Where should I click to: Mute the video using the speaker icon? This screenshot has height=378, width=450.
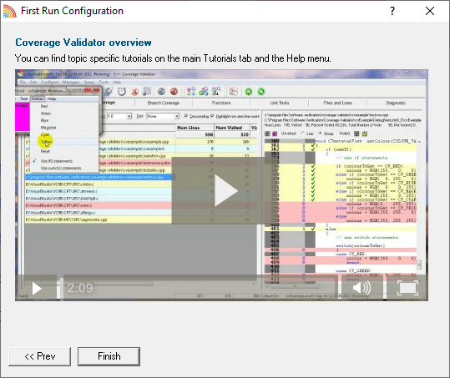coord(362,288)
